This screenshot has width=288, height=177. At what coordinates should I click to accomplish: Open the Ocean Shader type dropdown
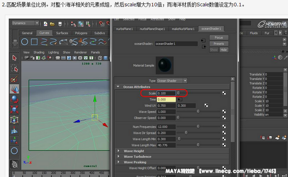[x=172, y=81]
